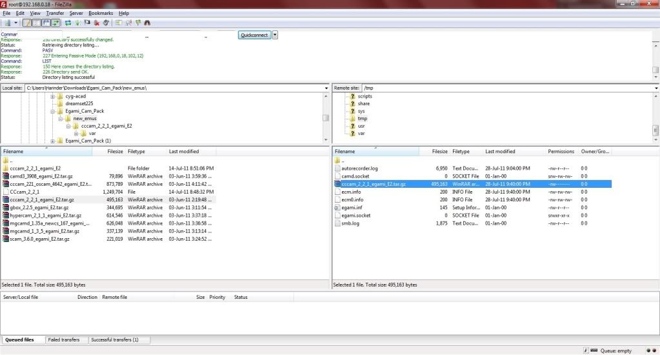Viewport: 660px width, 355px height.
Task: Open the Bookmarks menu
Action: point(101,13)
